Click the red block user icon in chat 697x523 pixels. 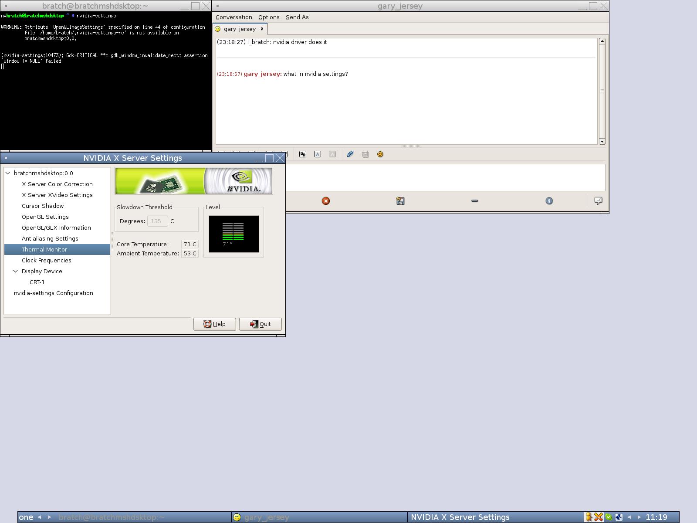point(326,201)
